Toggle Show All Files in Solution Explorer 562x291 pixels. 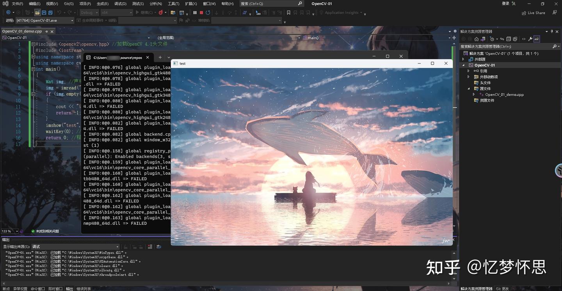click(x=515, y=39)
